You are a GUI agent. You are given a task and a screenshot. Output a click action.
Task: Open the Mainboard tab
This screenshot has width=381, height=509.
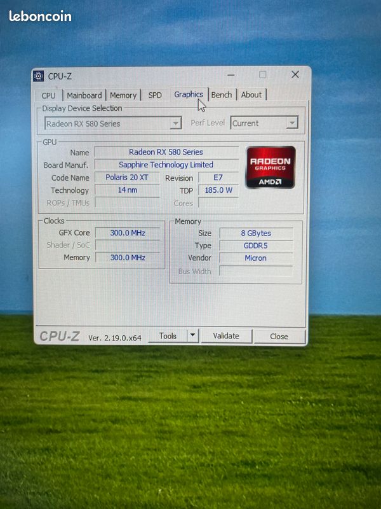click(x=84, y=95)
